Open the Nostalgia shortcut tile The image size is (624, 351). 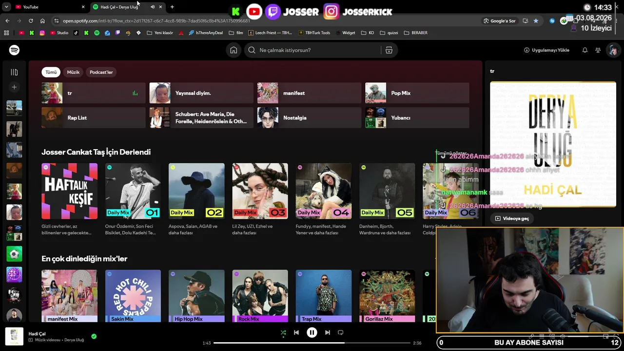pos(310,117)
